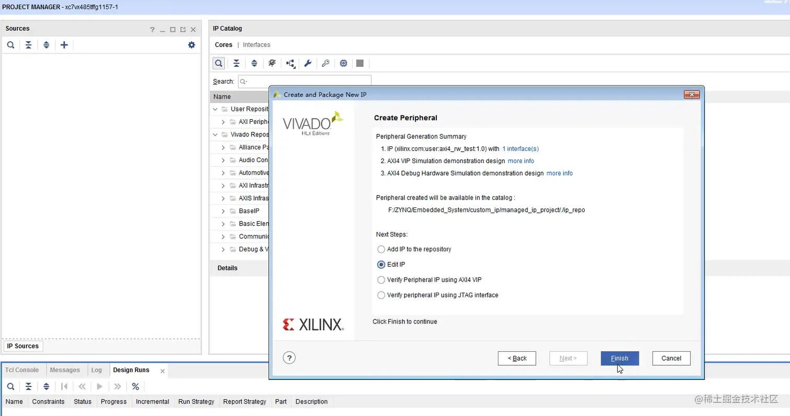Click the IP Catalog filter icon
This screenshot has height=416, width=790.
272,63
